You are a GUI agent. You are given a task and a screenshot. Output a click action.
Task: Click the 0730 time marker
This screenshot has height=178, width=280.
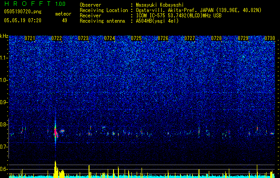click(270, 38)
